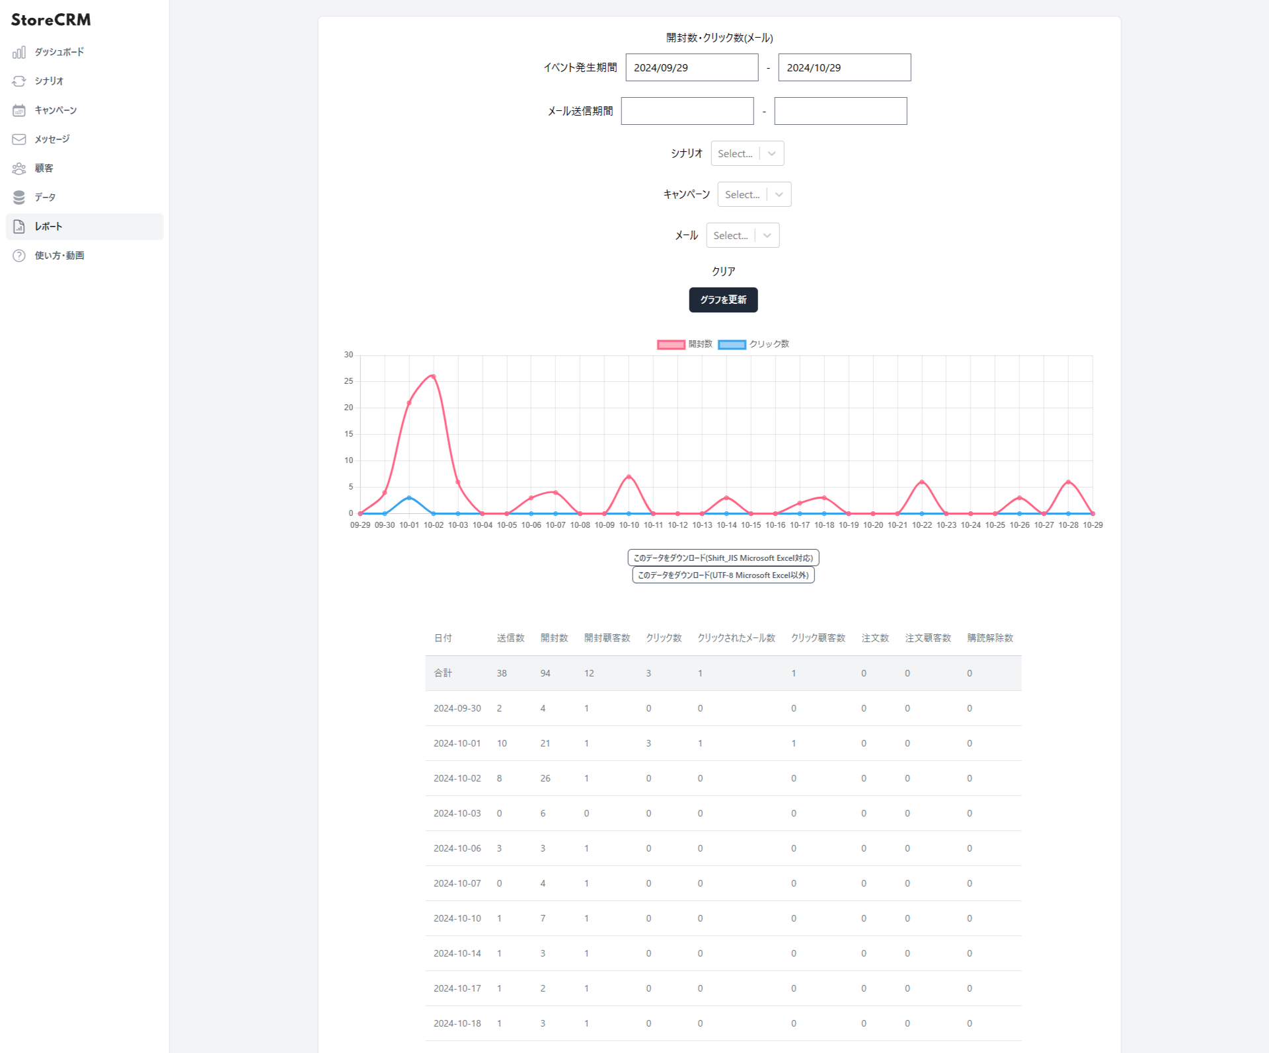The image size is (1269, 1053).
Task: Click the メール送信期間 start date field
Action: tap(687, 111)
